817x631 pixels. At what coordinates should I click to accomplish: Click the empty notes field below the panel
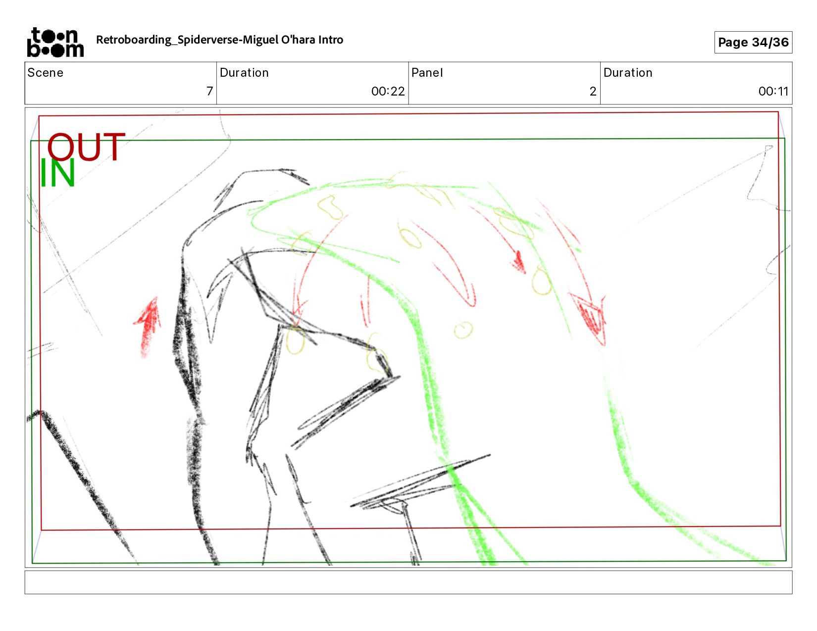tap(408, 582)
